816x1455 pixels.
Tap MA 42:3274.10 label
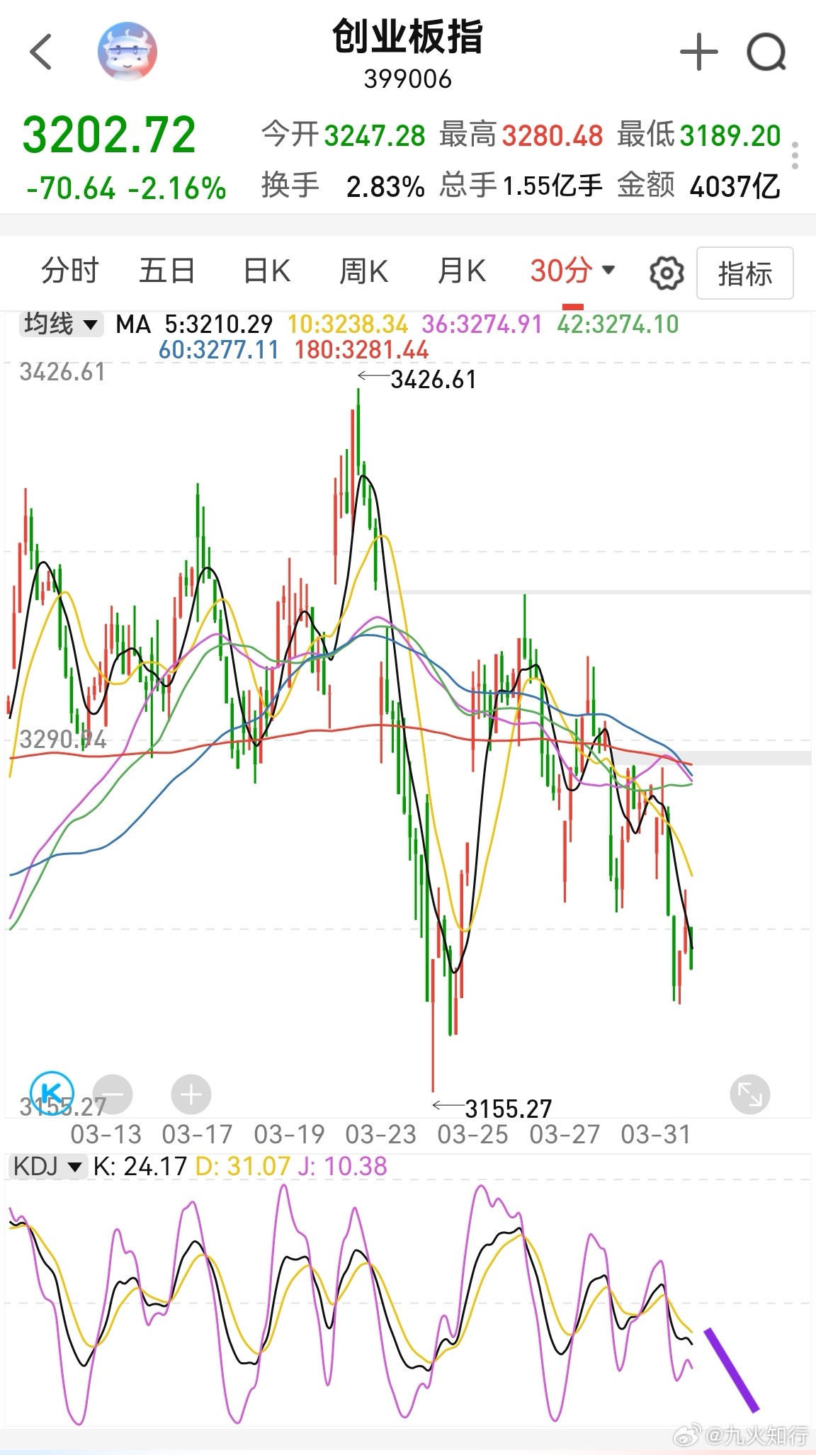(618, 324)
